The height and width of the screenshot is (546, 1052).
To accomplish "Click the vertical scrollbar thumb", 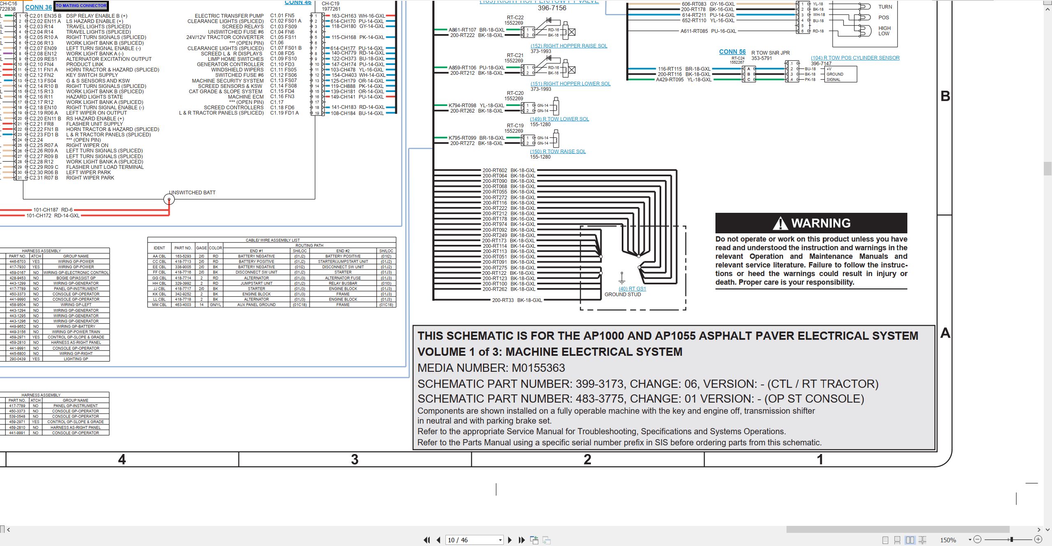I will (1048, 169).
